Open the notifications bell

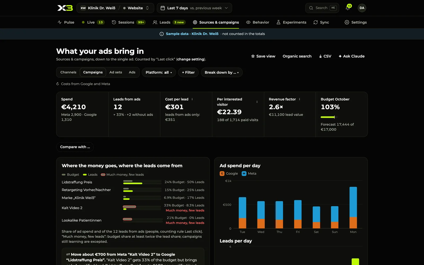click(x=348, y=8)
